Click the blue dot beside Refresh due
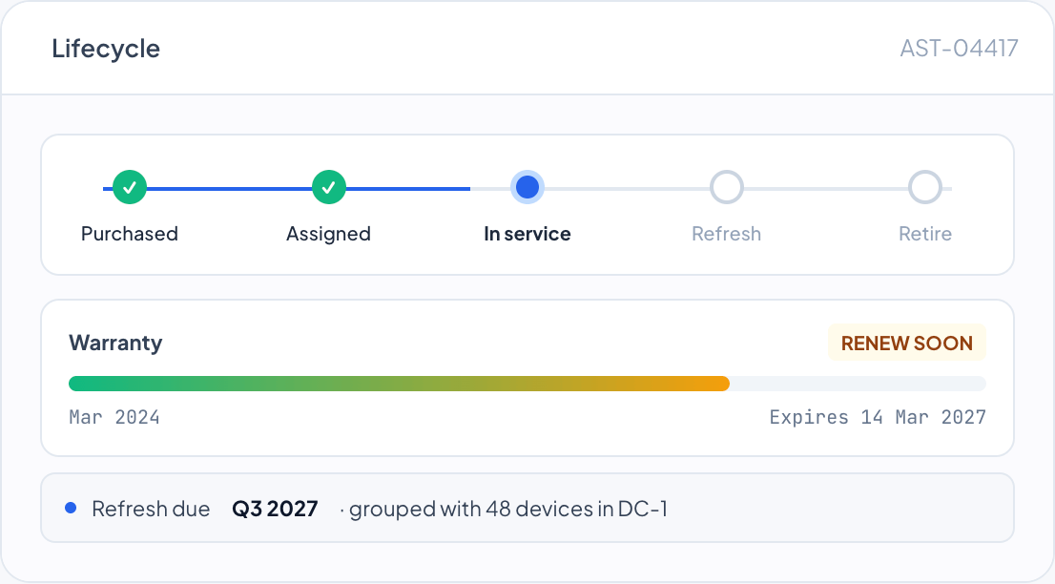This screenshot has width=1055, height=584. point(71,508)
